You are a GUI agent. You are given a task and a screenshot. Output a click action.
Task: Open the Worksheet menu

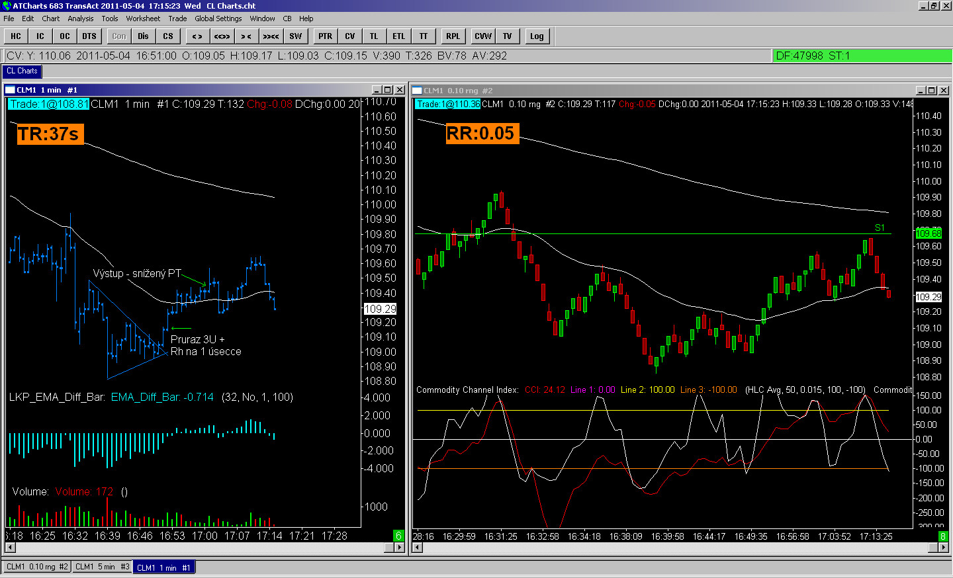[x=143, y=19]
